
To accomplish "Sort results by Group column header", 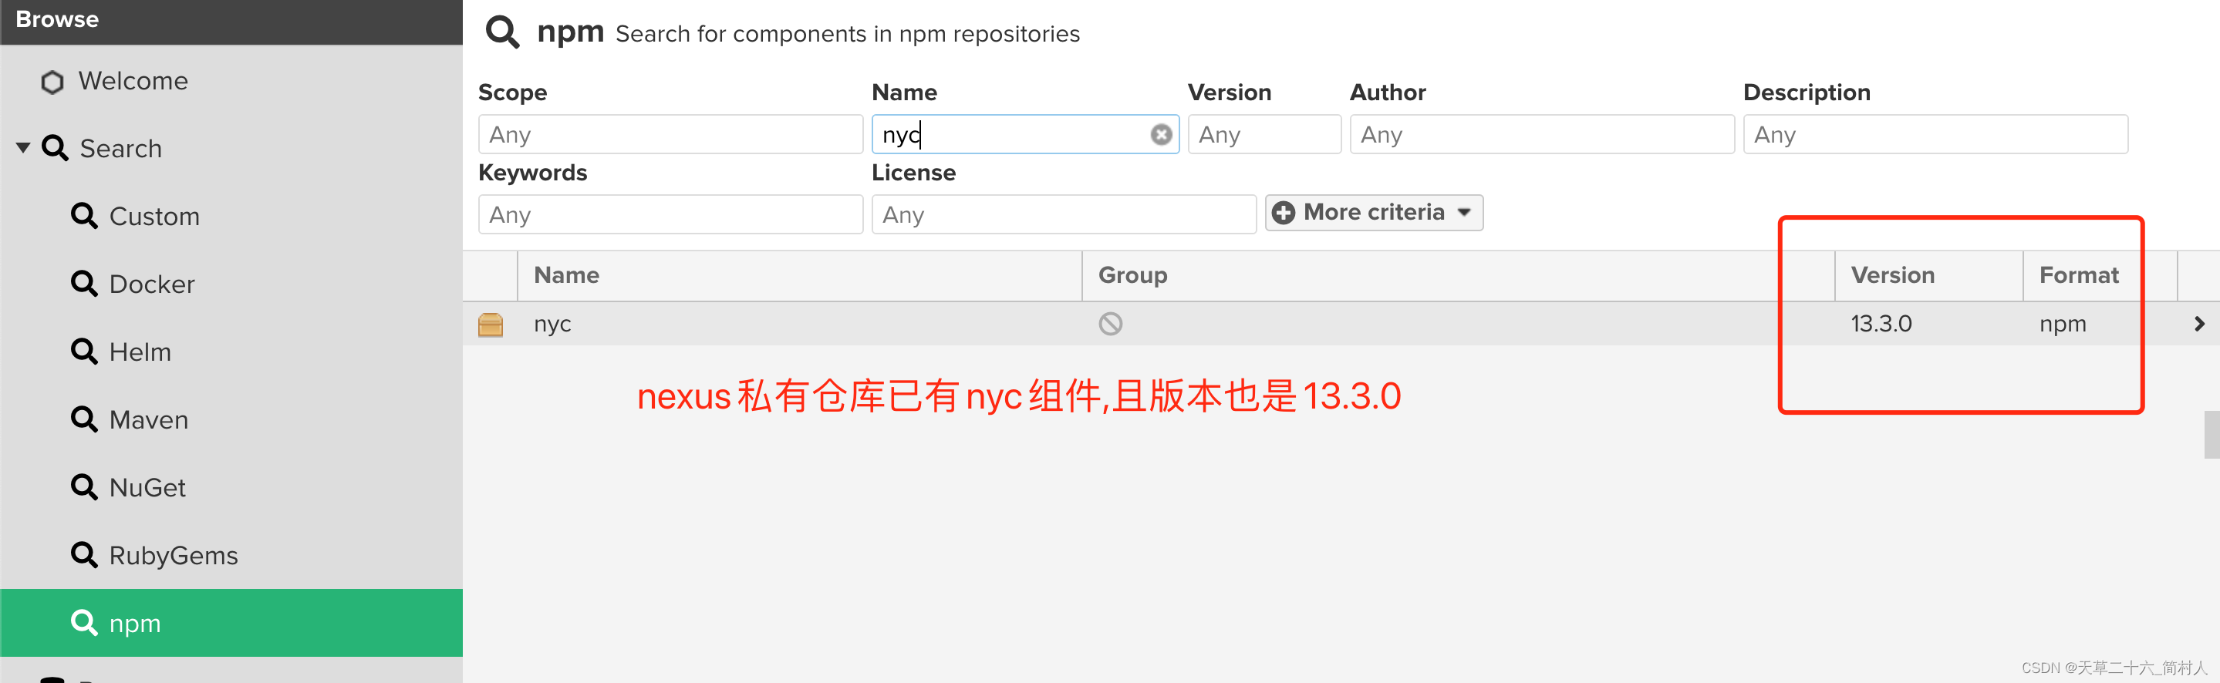I will pyautogui.click(x=1458, y=276).
